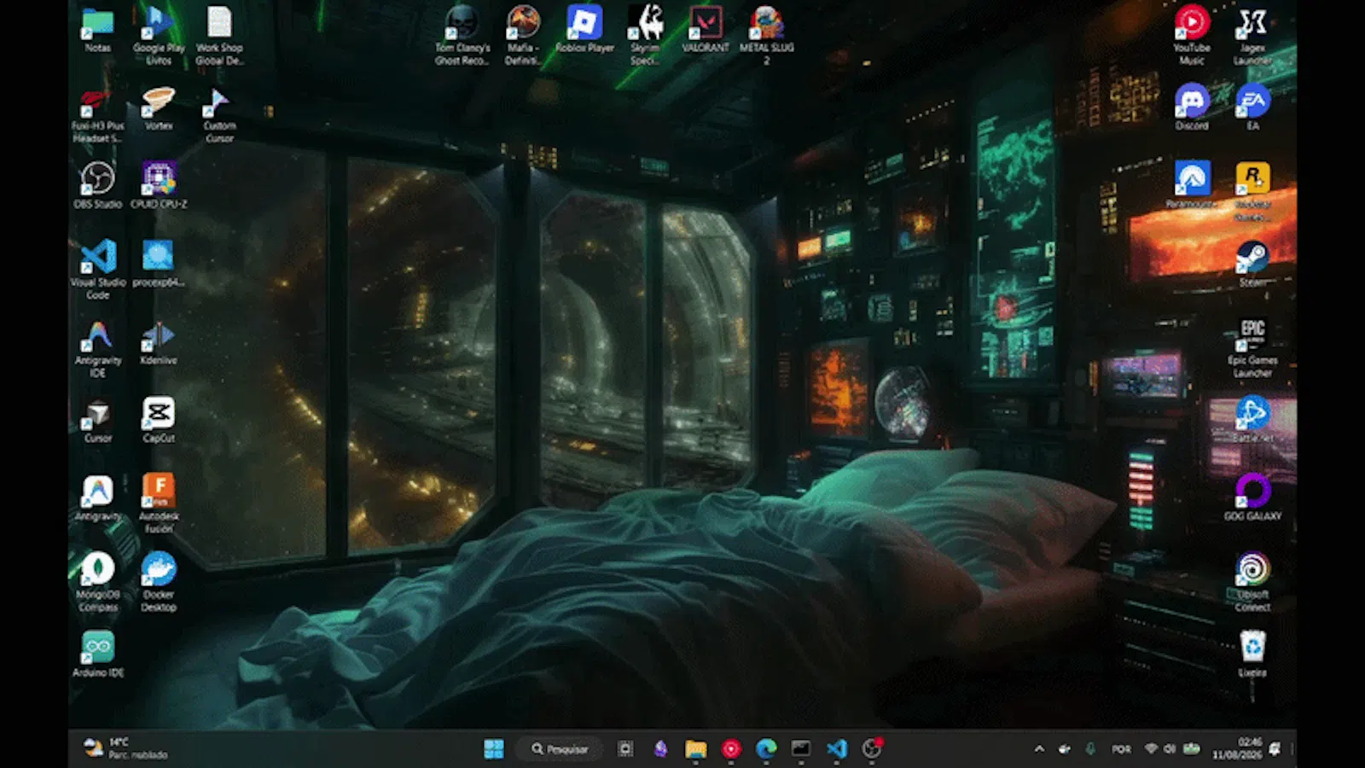Launch the Jagex Launcher icon
The image size is (1365, 768).
[x=1252, y=36]
